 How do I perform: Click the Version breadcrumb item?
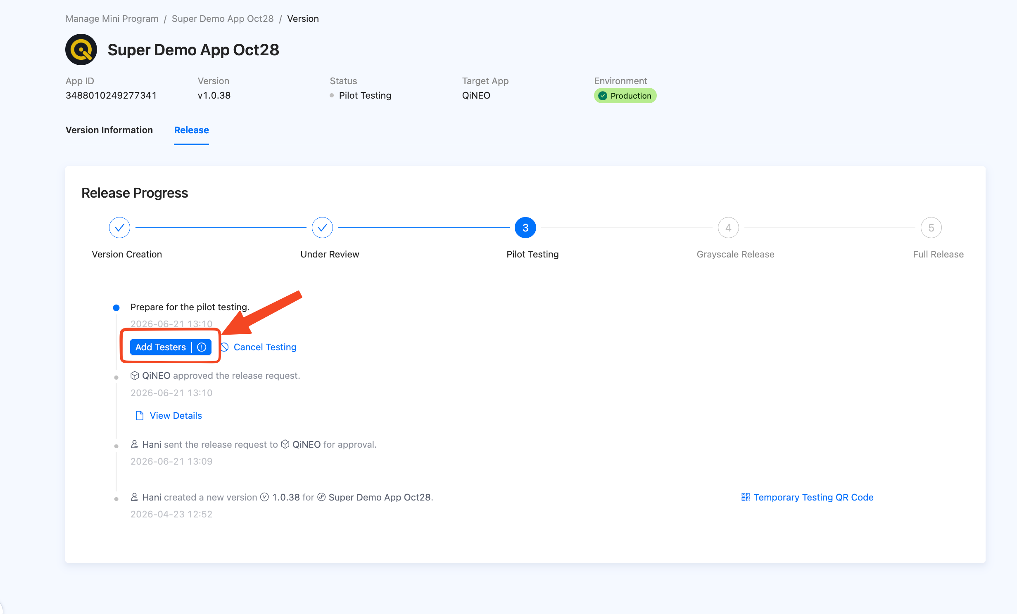tap(303, 19)
